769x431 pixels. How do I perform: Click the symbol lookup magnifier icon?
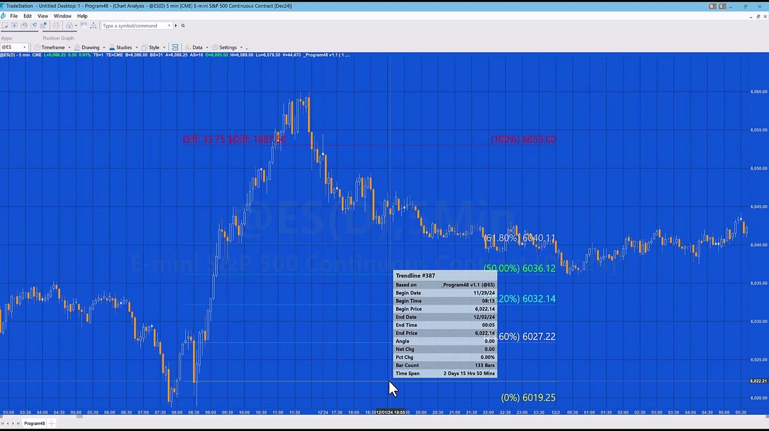[x=183, y=26]
